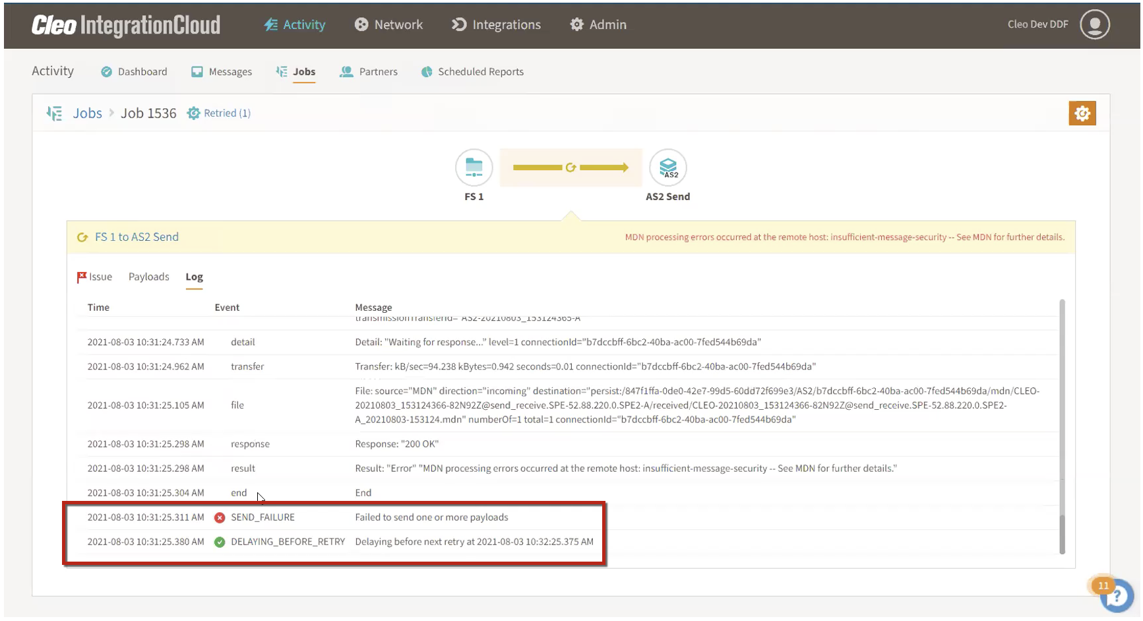The height and width of the screenshot is (621, 1143).
Task: Open the Admin top menu
Action: tap(598, 24)
